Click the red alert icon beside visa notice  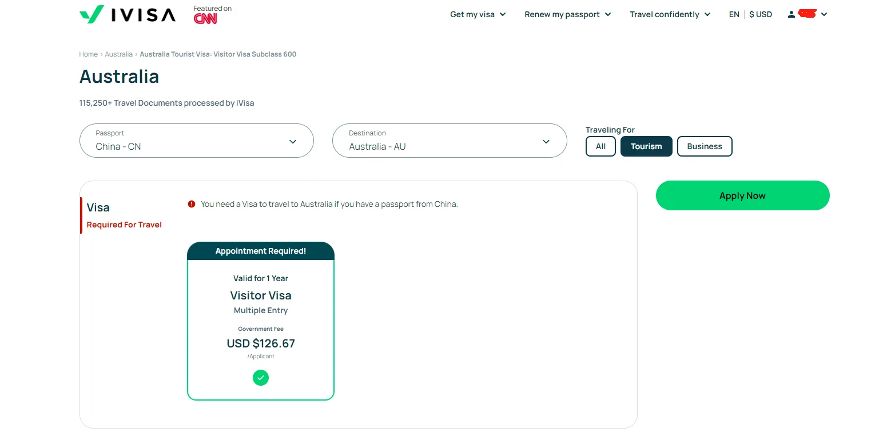(x=192, y=204)
